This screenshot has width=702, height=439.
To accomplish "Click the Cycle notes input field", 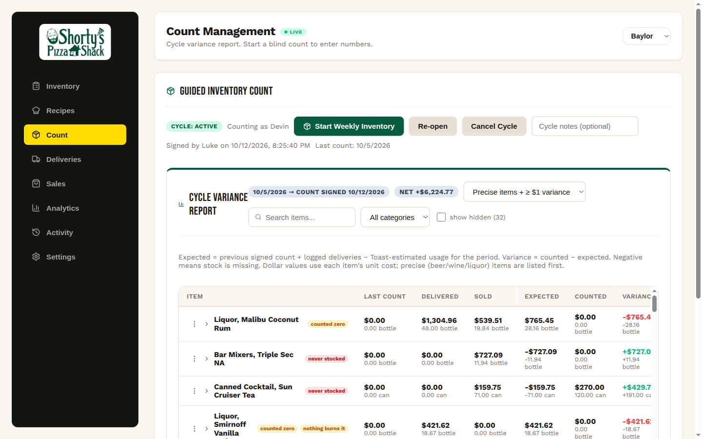I will tap(585, 126).
